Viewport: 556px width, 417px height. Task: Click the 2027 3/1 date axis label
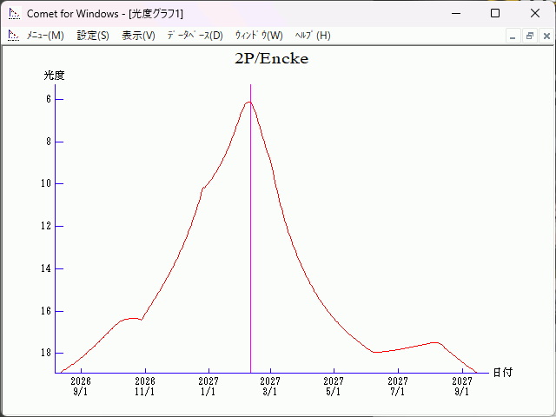pos(270,386)
